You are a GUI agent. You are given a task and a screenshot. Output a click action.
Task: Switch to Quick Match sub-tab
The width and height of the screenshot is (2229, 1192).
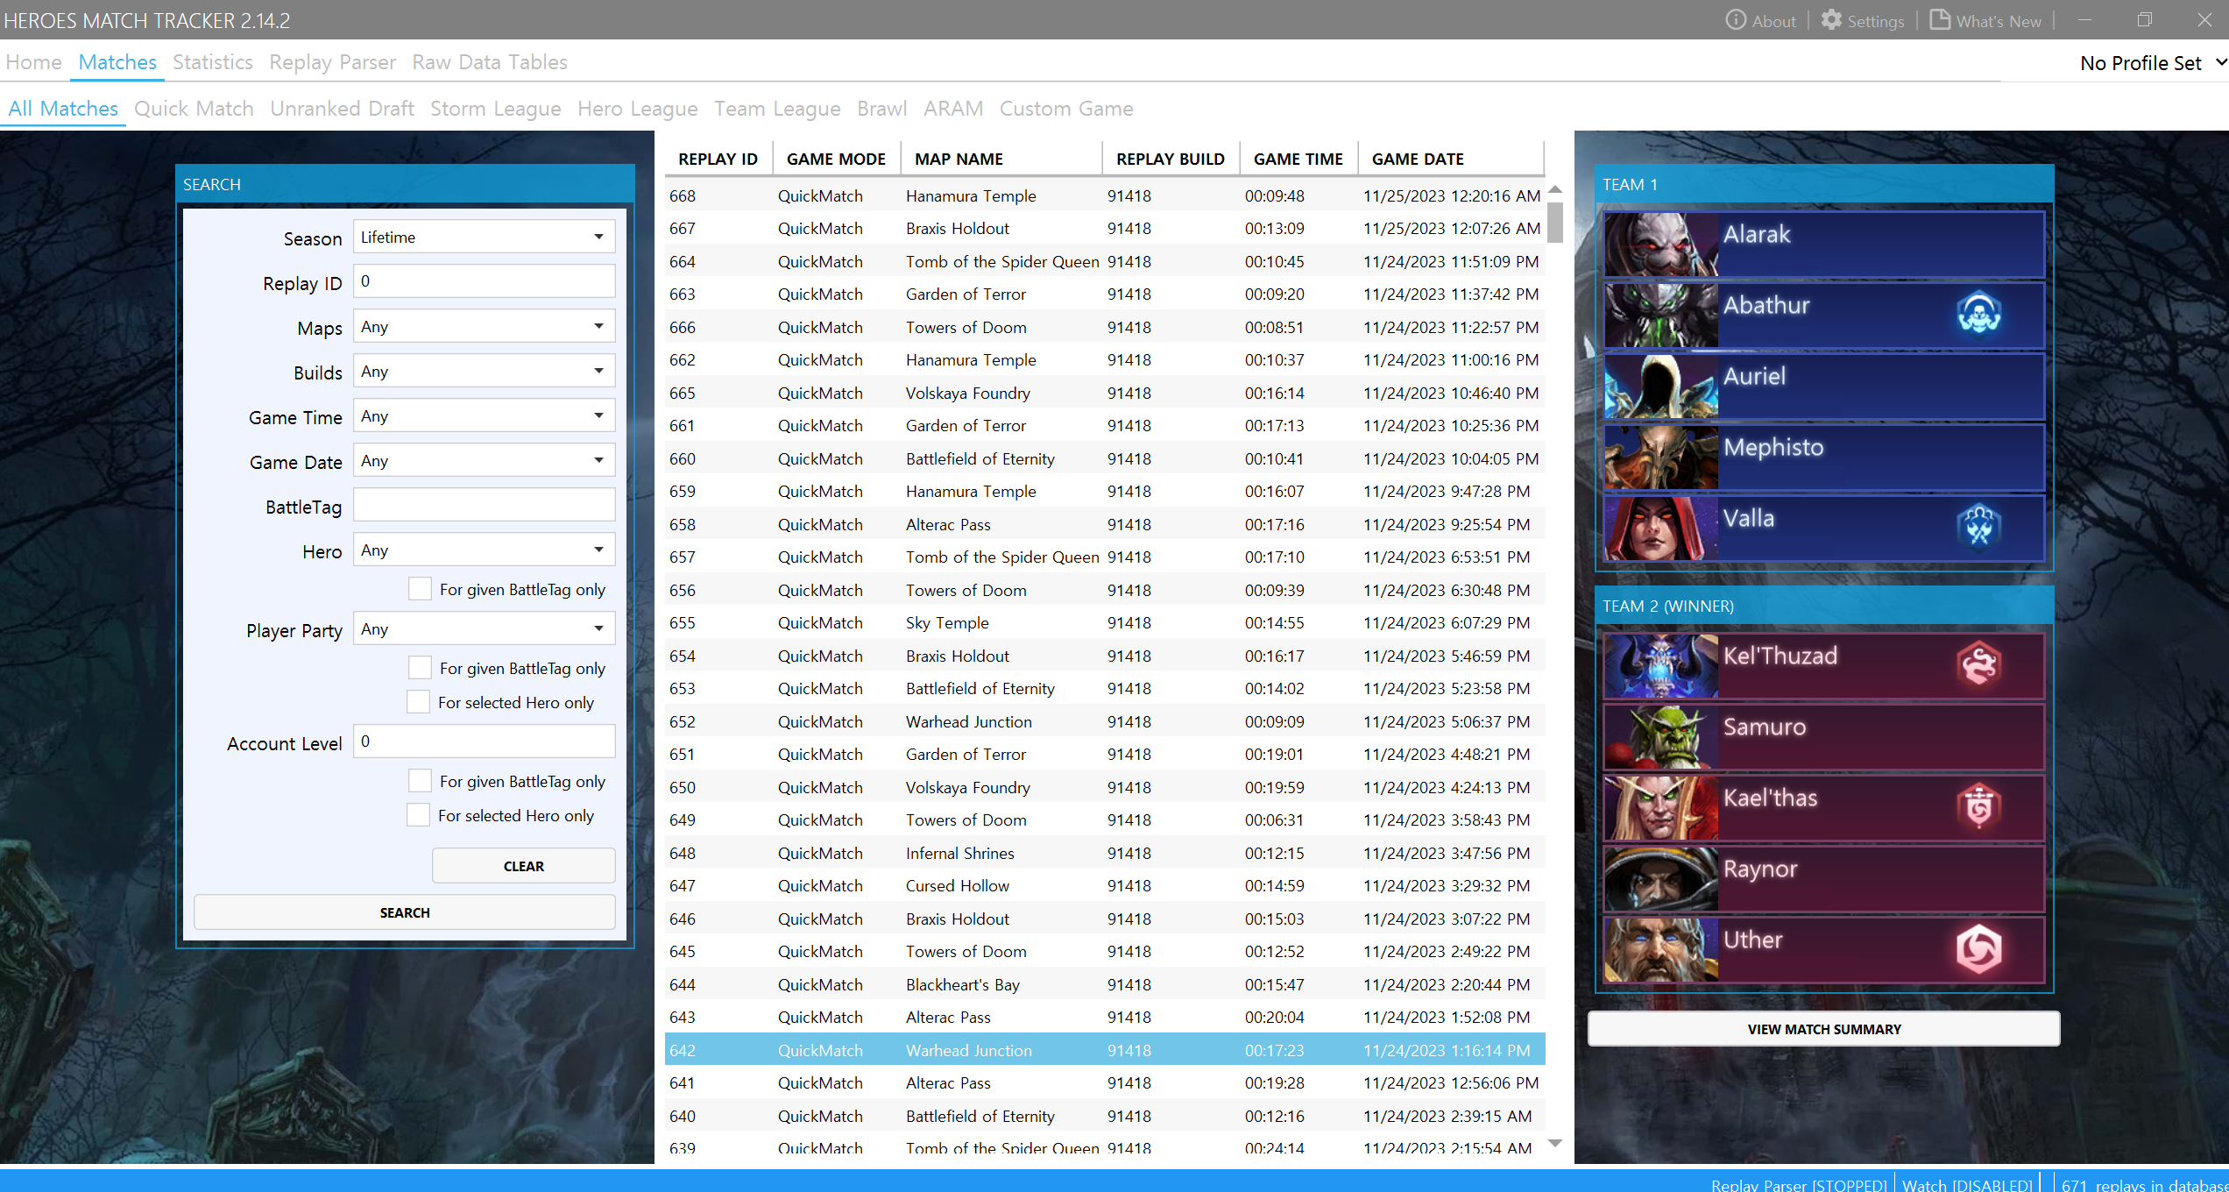(x=194, y=109)
